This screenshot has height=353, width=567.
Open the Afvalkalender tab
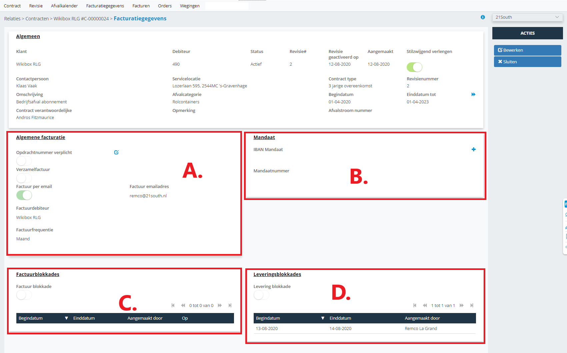(x=64, y=6)
